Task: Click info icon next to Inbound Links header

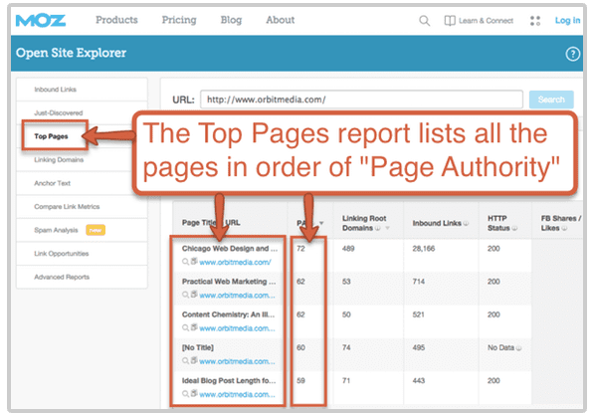Action: (466, 224)
